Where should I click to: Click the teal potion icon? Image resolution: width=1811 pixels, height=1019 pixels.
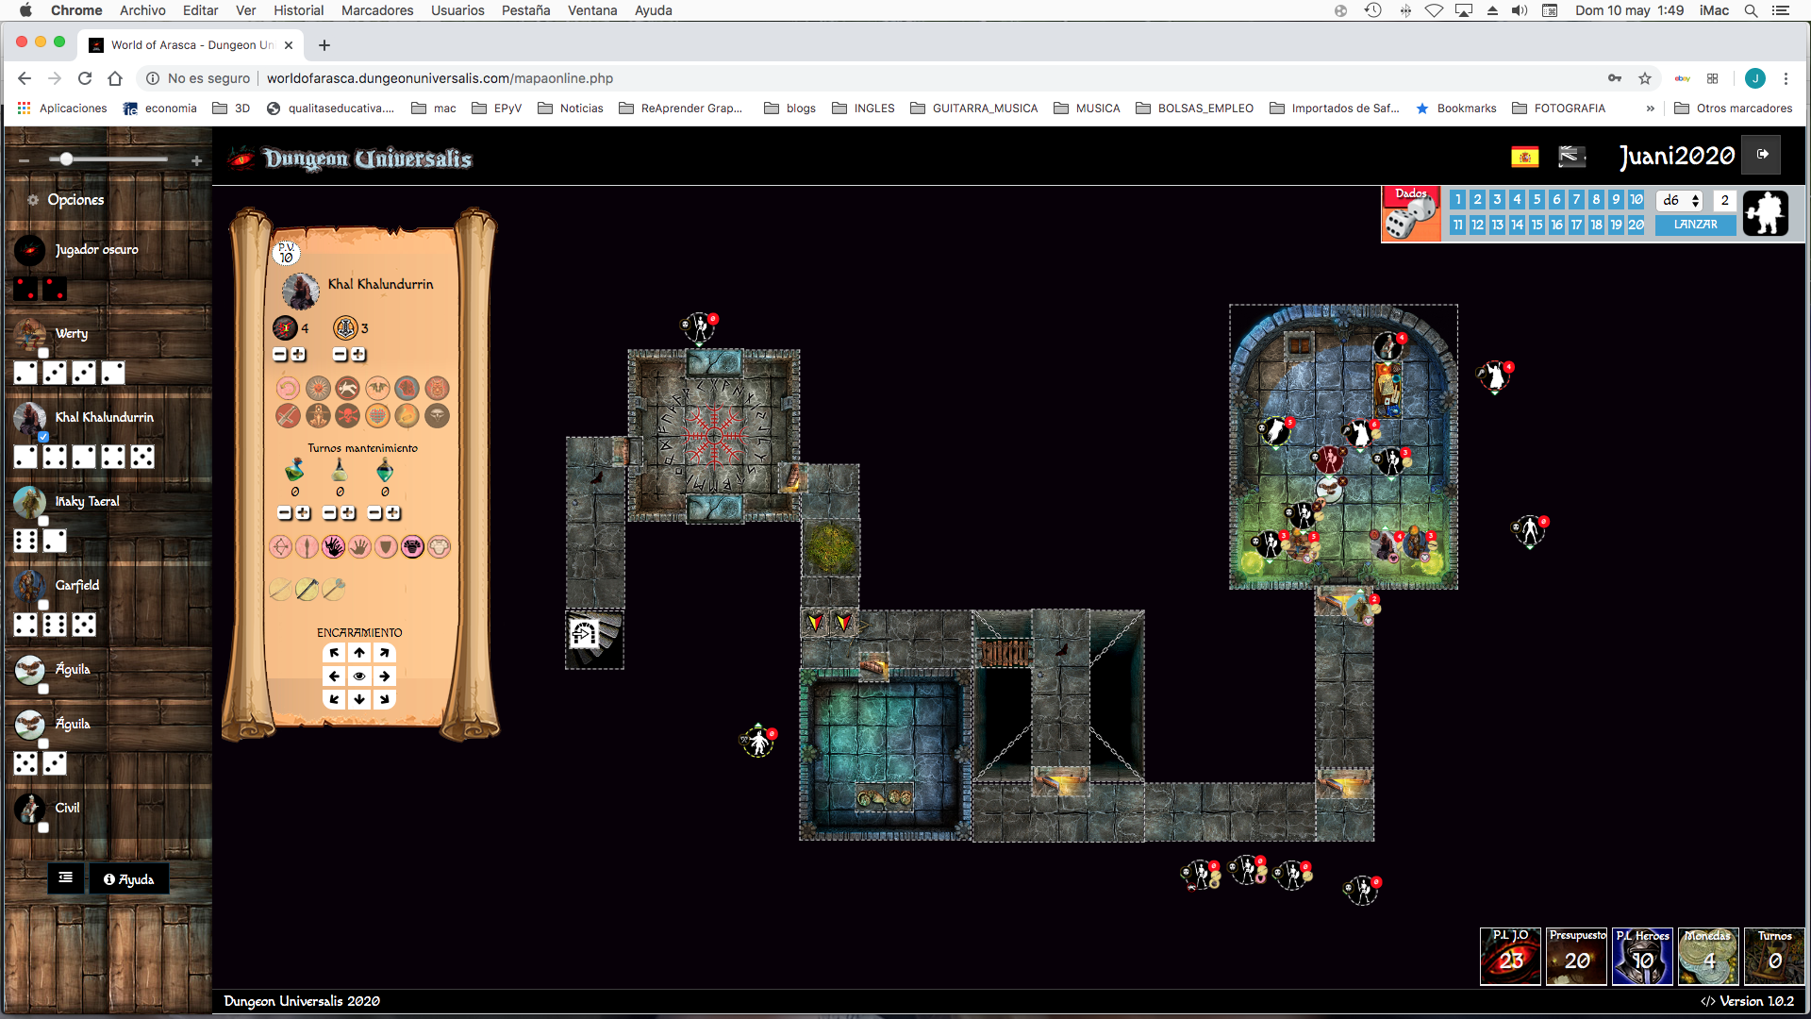pos(385,469)
